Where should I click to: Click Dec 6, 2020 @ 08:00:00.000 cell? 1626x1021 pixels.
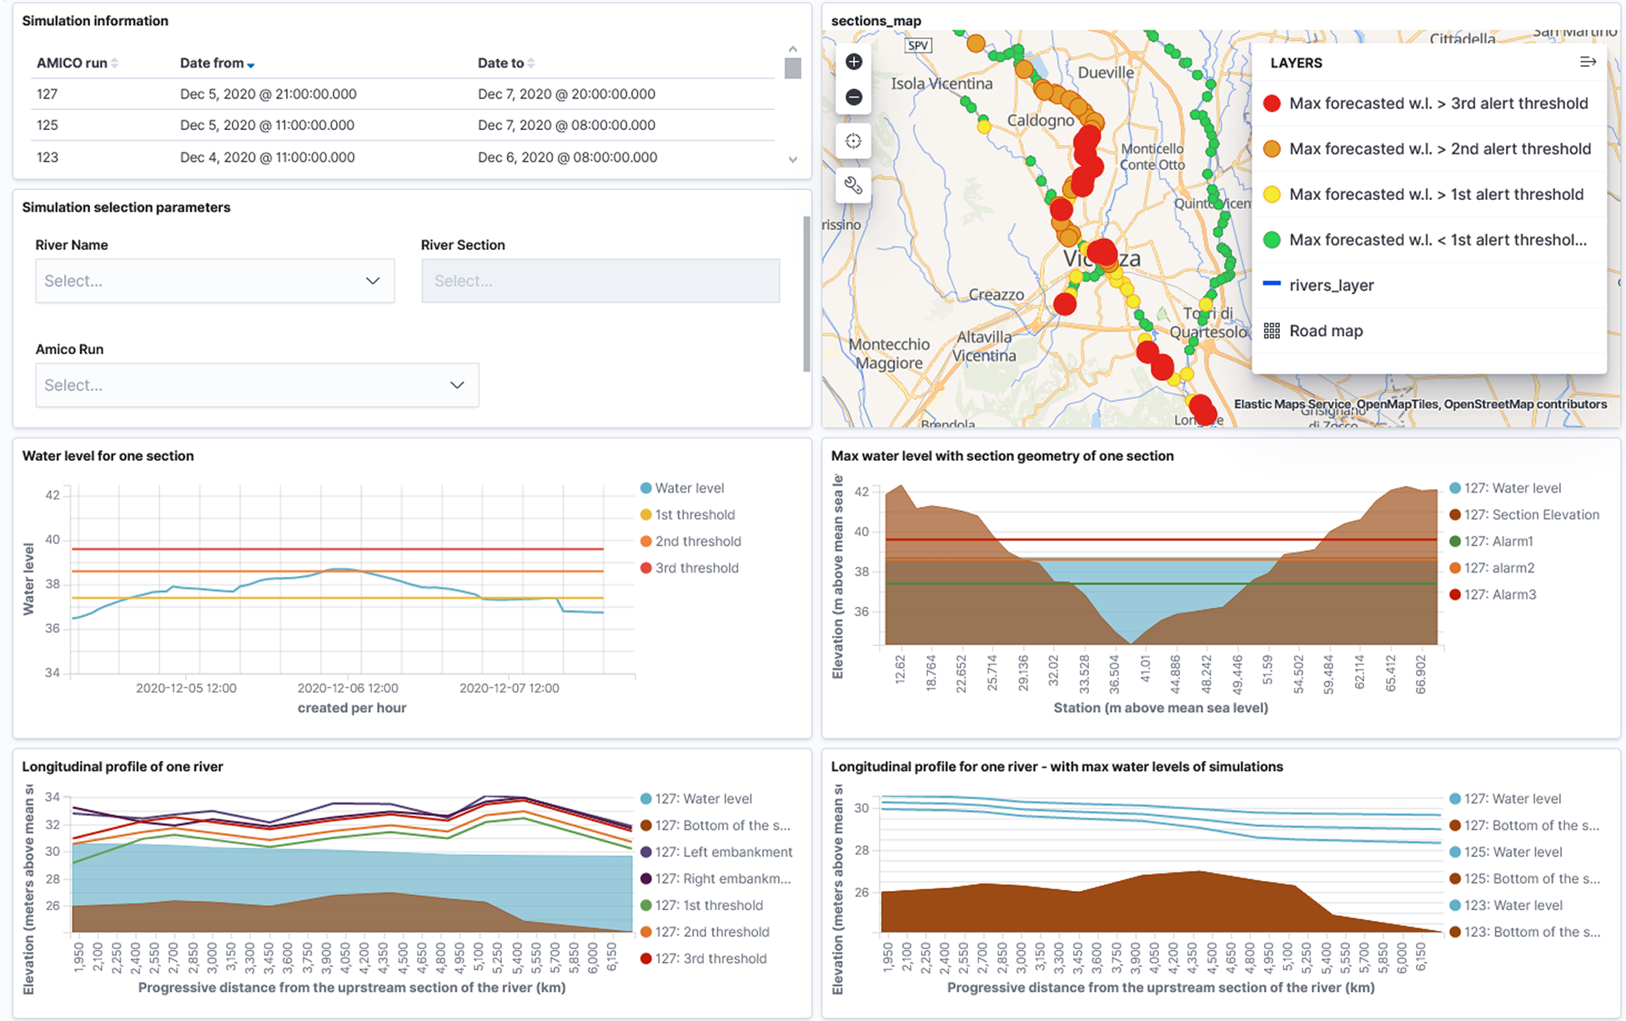[567, 157]
